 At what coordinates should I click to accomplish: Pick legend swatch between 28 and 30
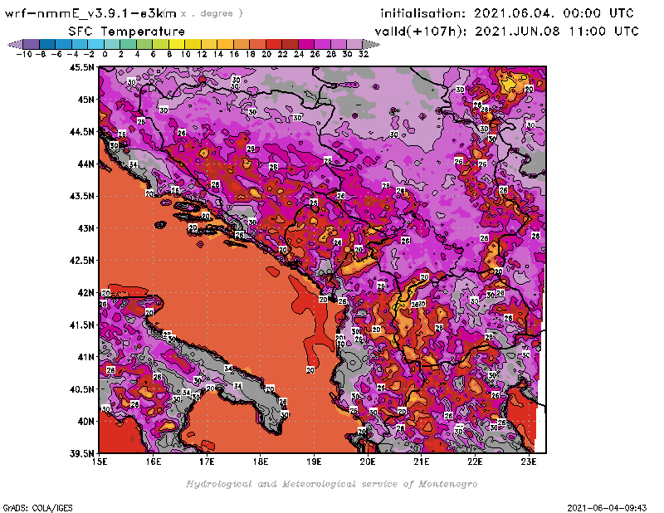click(x=339, y=45)
